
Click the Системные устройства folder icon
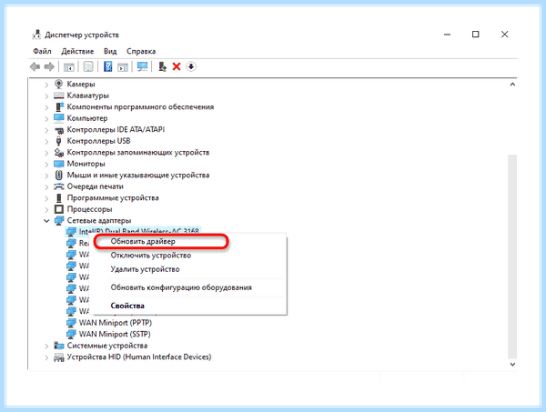[x=59, y=346]
